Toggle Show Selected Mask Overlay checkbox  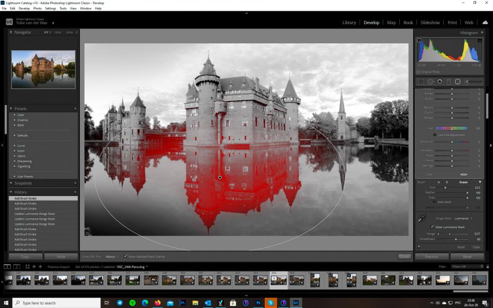[125, 256]
